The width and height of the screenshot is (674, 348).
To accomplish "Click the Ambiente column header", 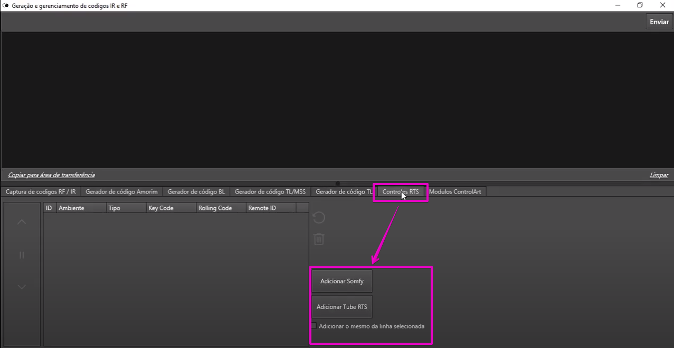I will 81,208.
